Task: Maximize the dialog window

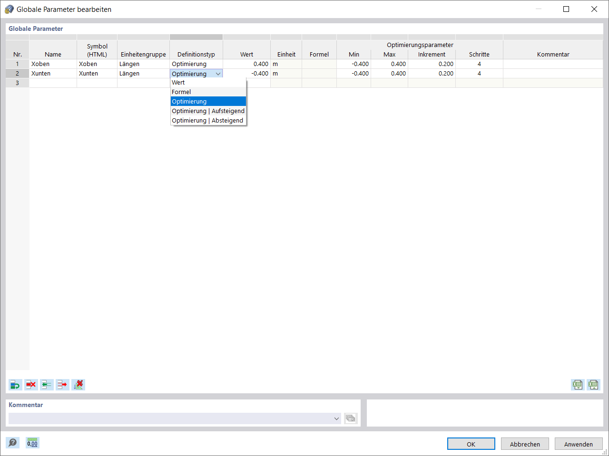Action: 566,9
